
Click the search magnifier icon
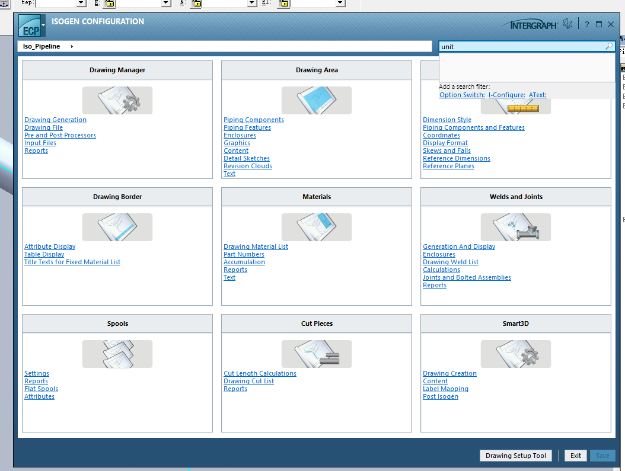pyautogui.click(x=608, y=46)
